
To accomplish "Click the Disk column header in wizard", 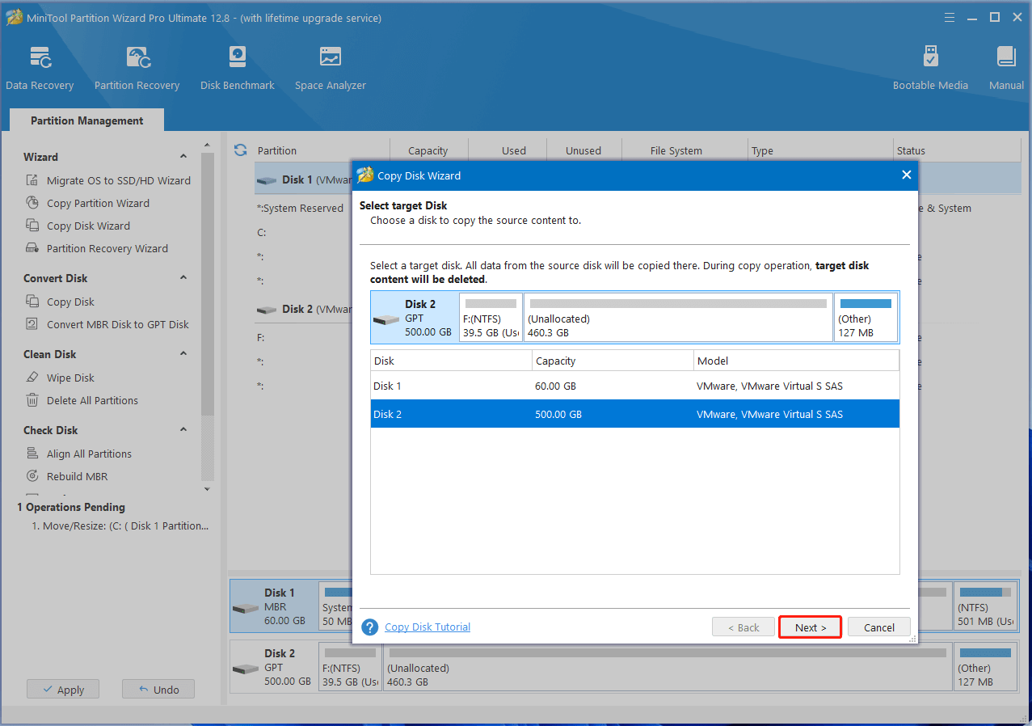I will point(451,361).
